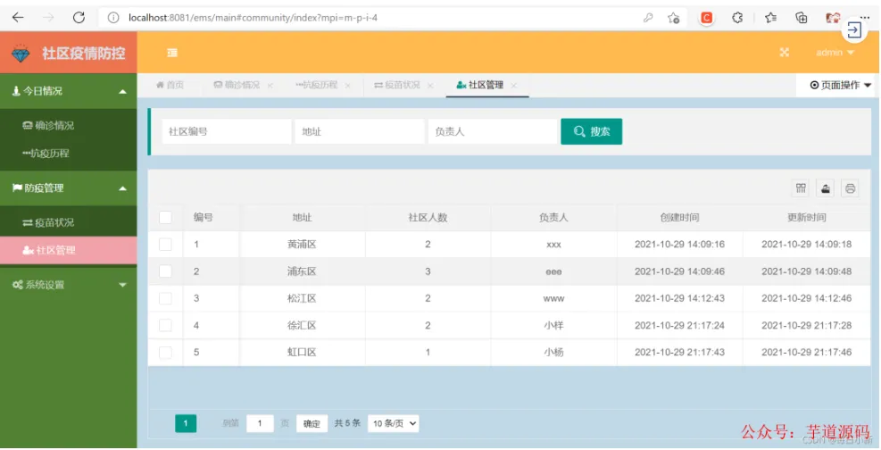Close the 确诊情况 tab
This screenshot has height=450, width=881.
pos(270,86)
